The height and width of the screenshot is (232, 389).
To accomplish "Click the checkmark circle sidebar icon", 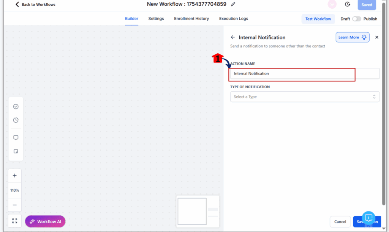I will [16, 106].
